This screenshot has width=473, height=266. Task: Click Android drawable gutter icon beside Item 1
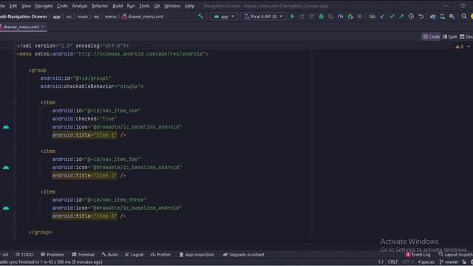tap(6, 127)
